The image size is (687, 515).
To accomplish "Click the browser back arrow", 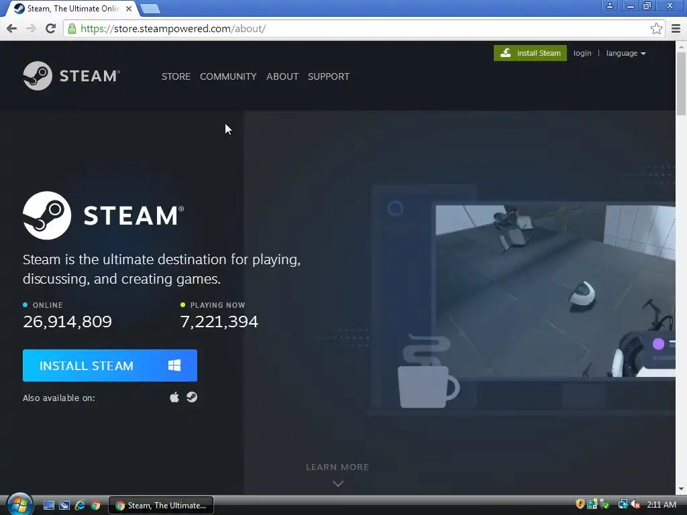I will 12,28.
